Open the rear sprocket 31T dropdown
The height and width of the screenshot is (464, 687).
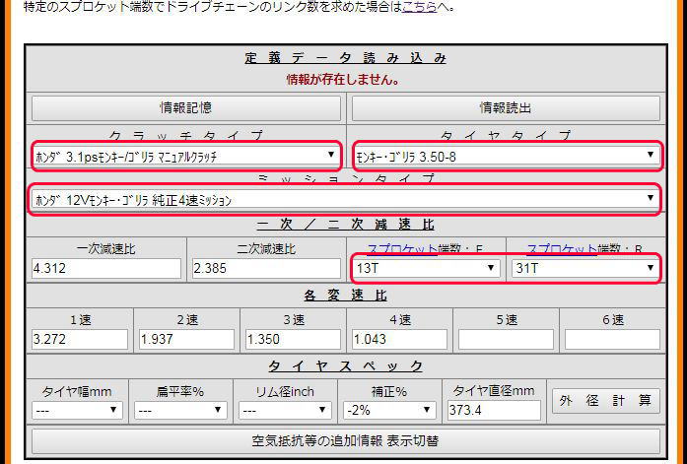[x=584, y=268]
